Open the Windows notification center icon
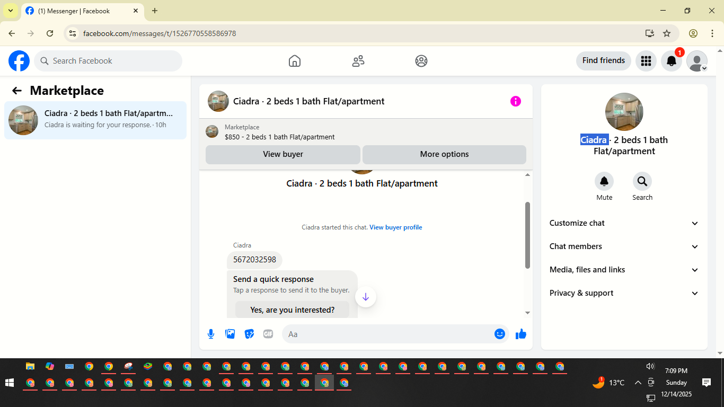The height and width of the screenshot is (407, 724). (706, 382)
